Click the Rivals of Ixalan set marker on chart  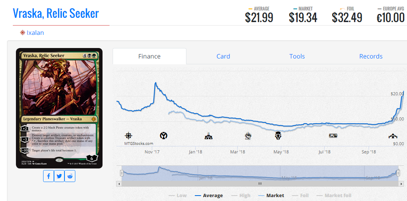(209, 136)
